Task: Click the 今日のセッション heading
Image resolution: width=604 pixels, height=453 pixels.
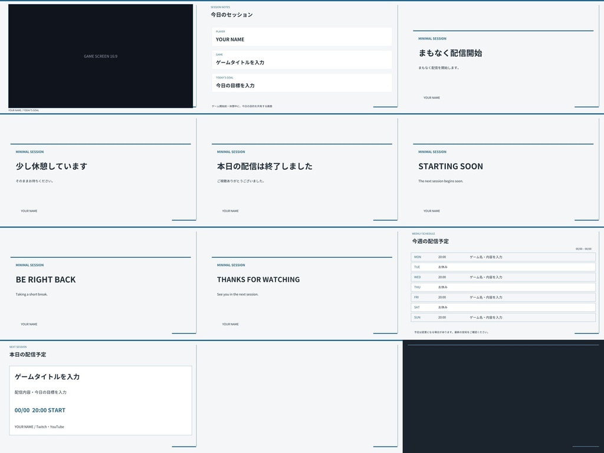Action: click(231, 15)
